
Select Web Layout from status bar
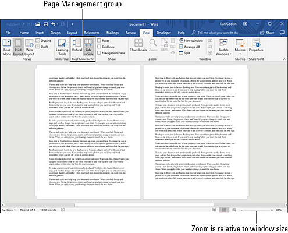(234, 210)
